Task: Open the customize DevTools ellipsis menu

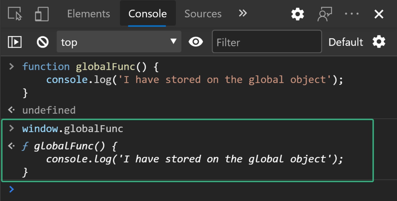Action: point(352,14)
